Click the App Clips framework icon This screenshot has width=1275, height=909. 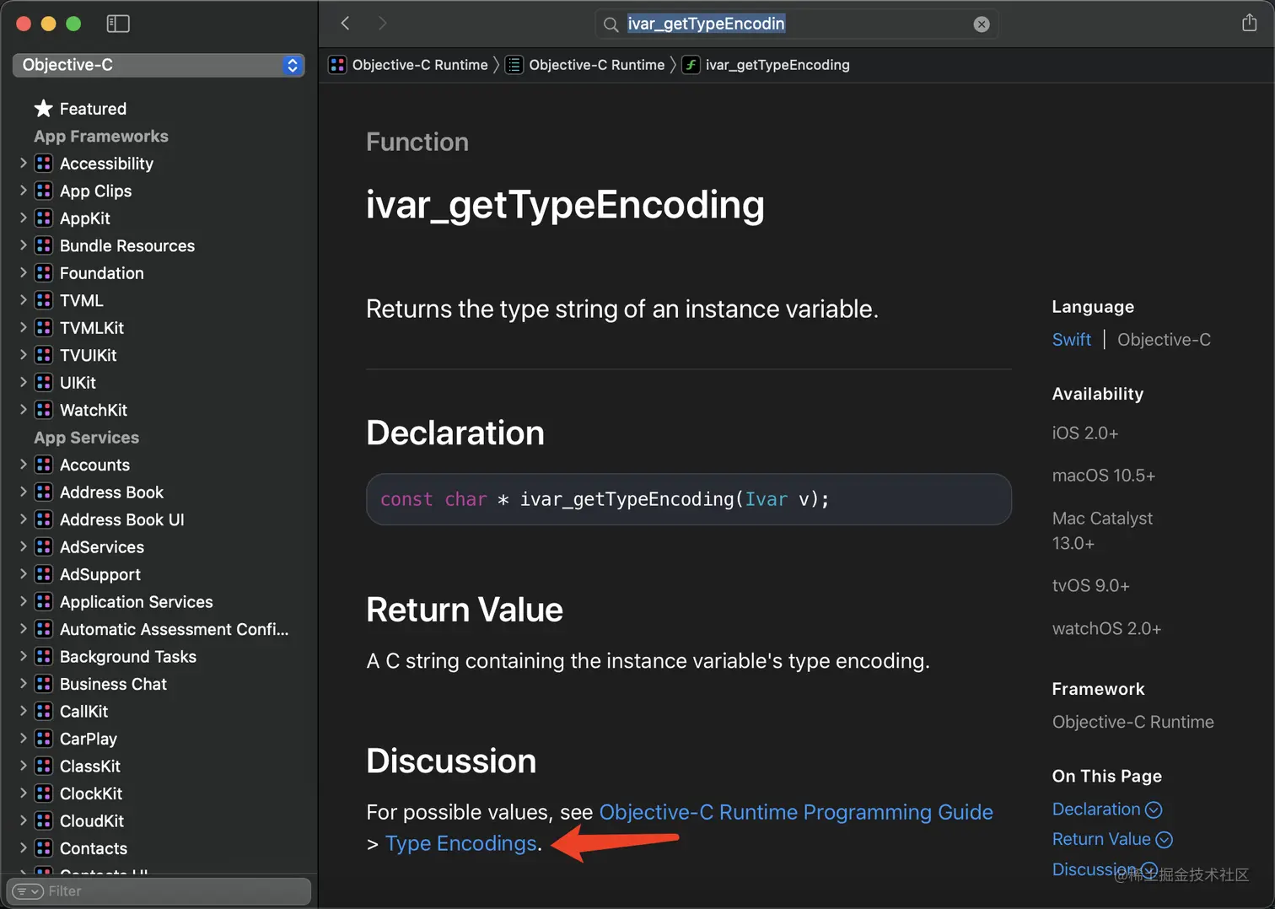click(44, 191)
